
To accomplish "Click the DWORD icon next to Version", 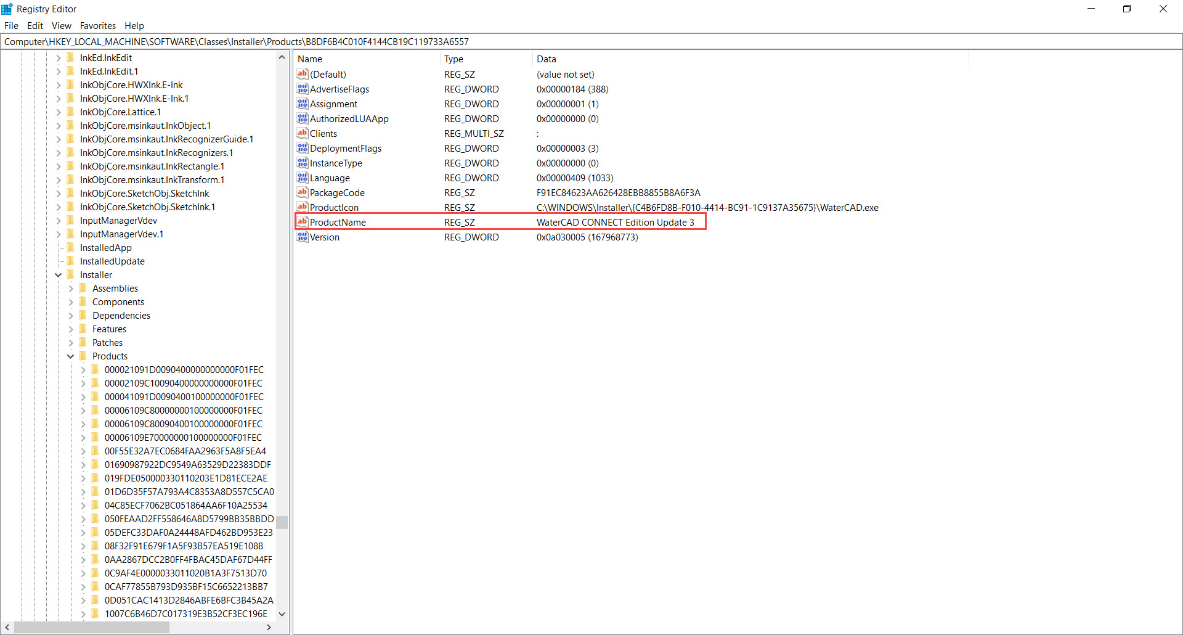I will 302,237.
